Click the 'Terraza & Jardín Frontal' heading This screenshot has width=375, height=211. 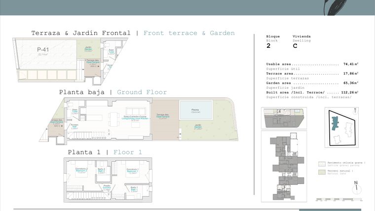81,33
